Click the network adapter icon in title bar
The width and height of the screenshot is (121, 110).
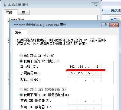pos(5,5)
